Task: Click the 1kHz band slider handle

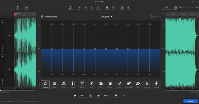Action: coord(106,49)
